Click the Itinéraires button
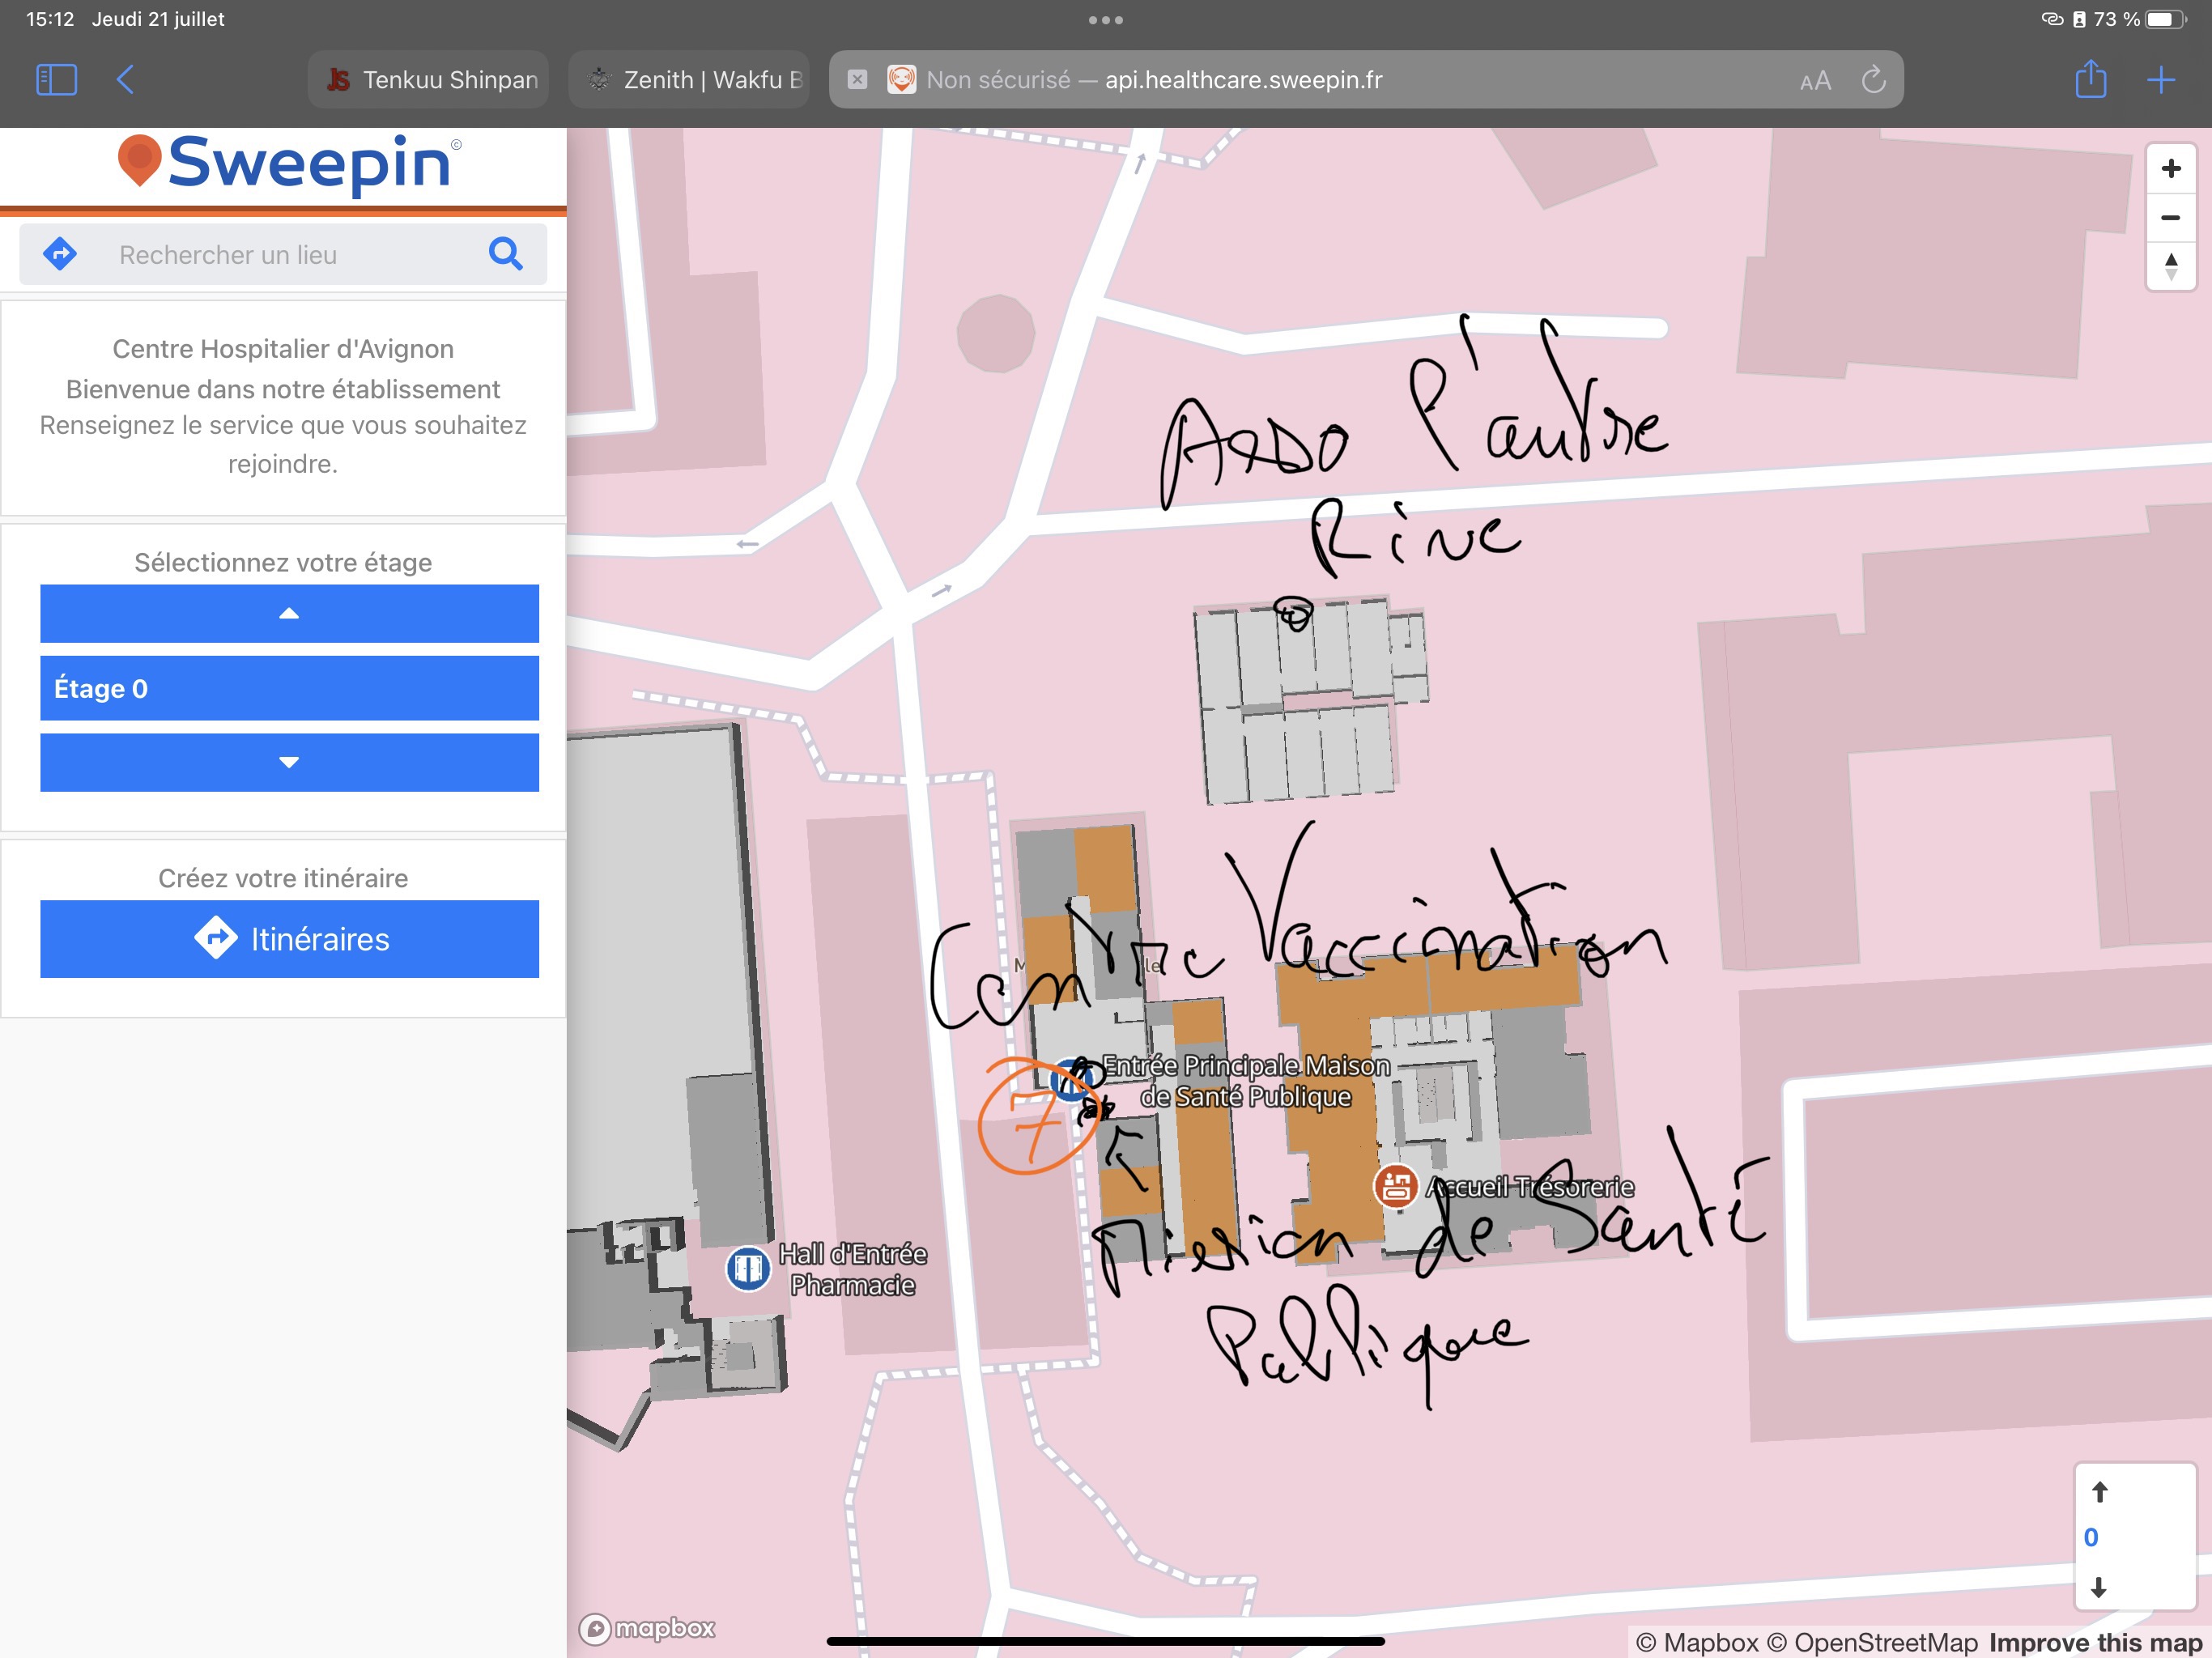This screenshot has width=2212, height=1658. coord(289,939)
